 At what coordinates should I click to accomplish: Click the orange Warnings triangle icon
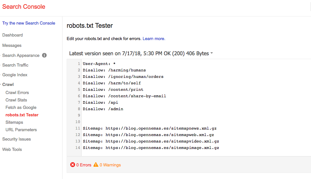96,165
